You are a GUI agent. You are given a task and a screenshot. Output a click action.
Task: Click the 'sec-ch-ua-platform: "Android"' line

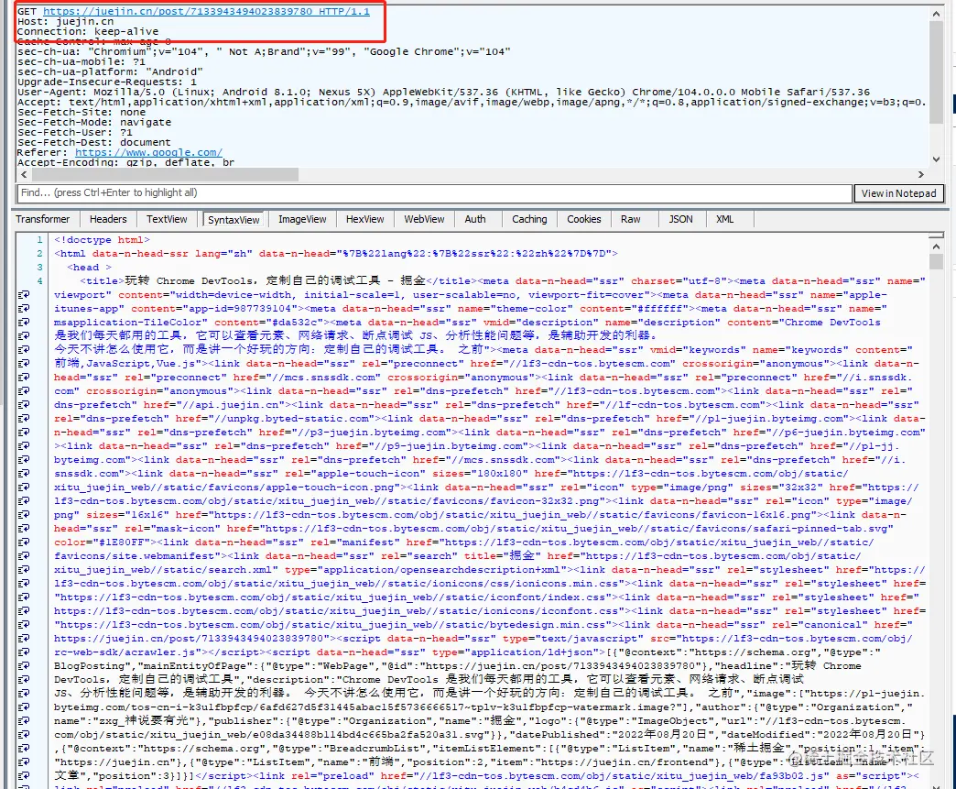point(111,72)
